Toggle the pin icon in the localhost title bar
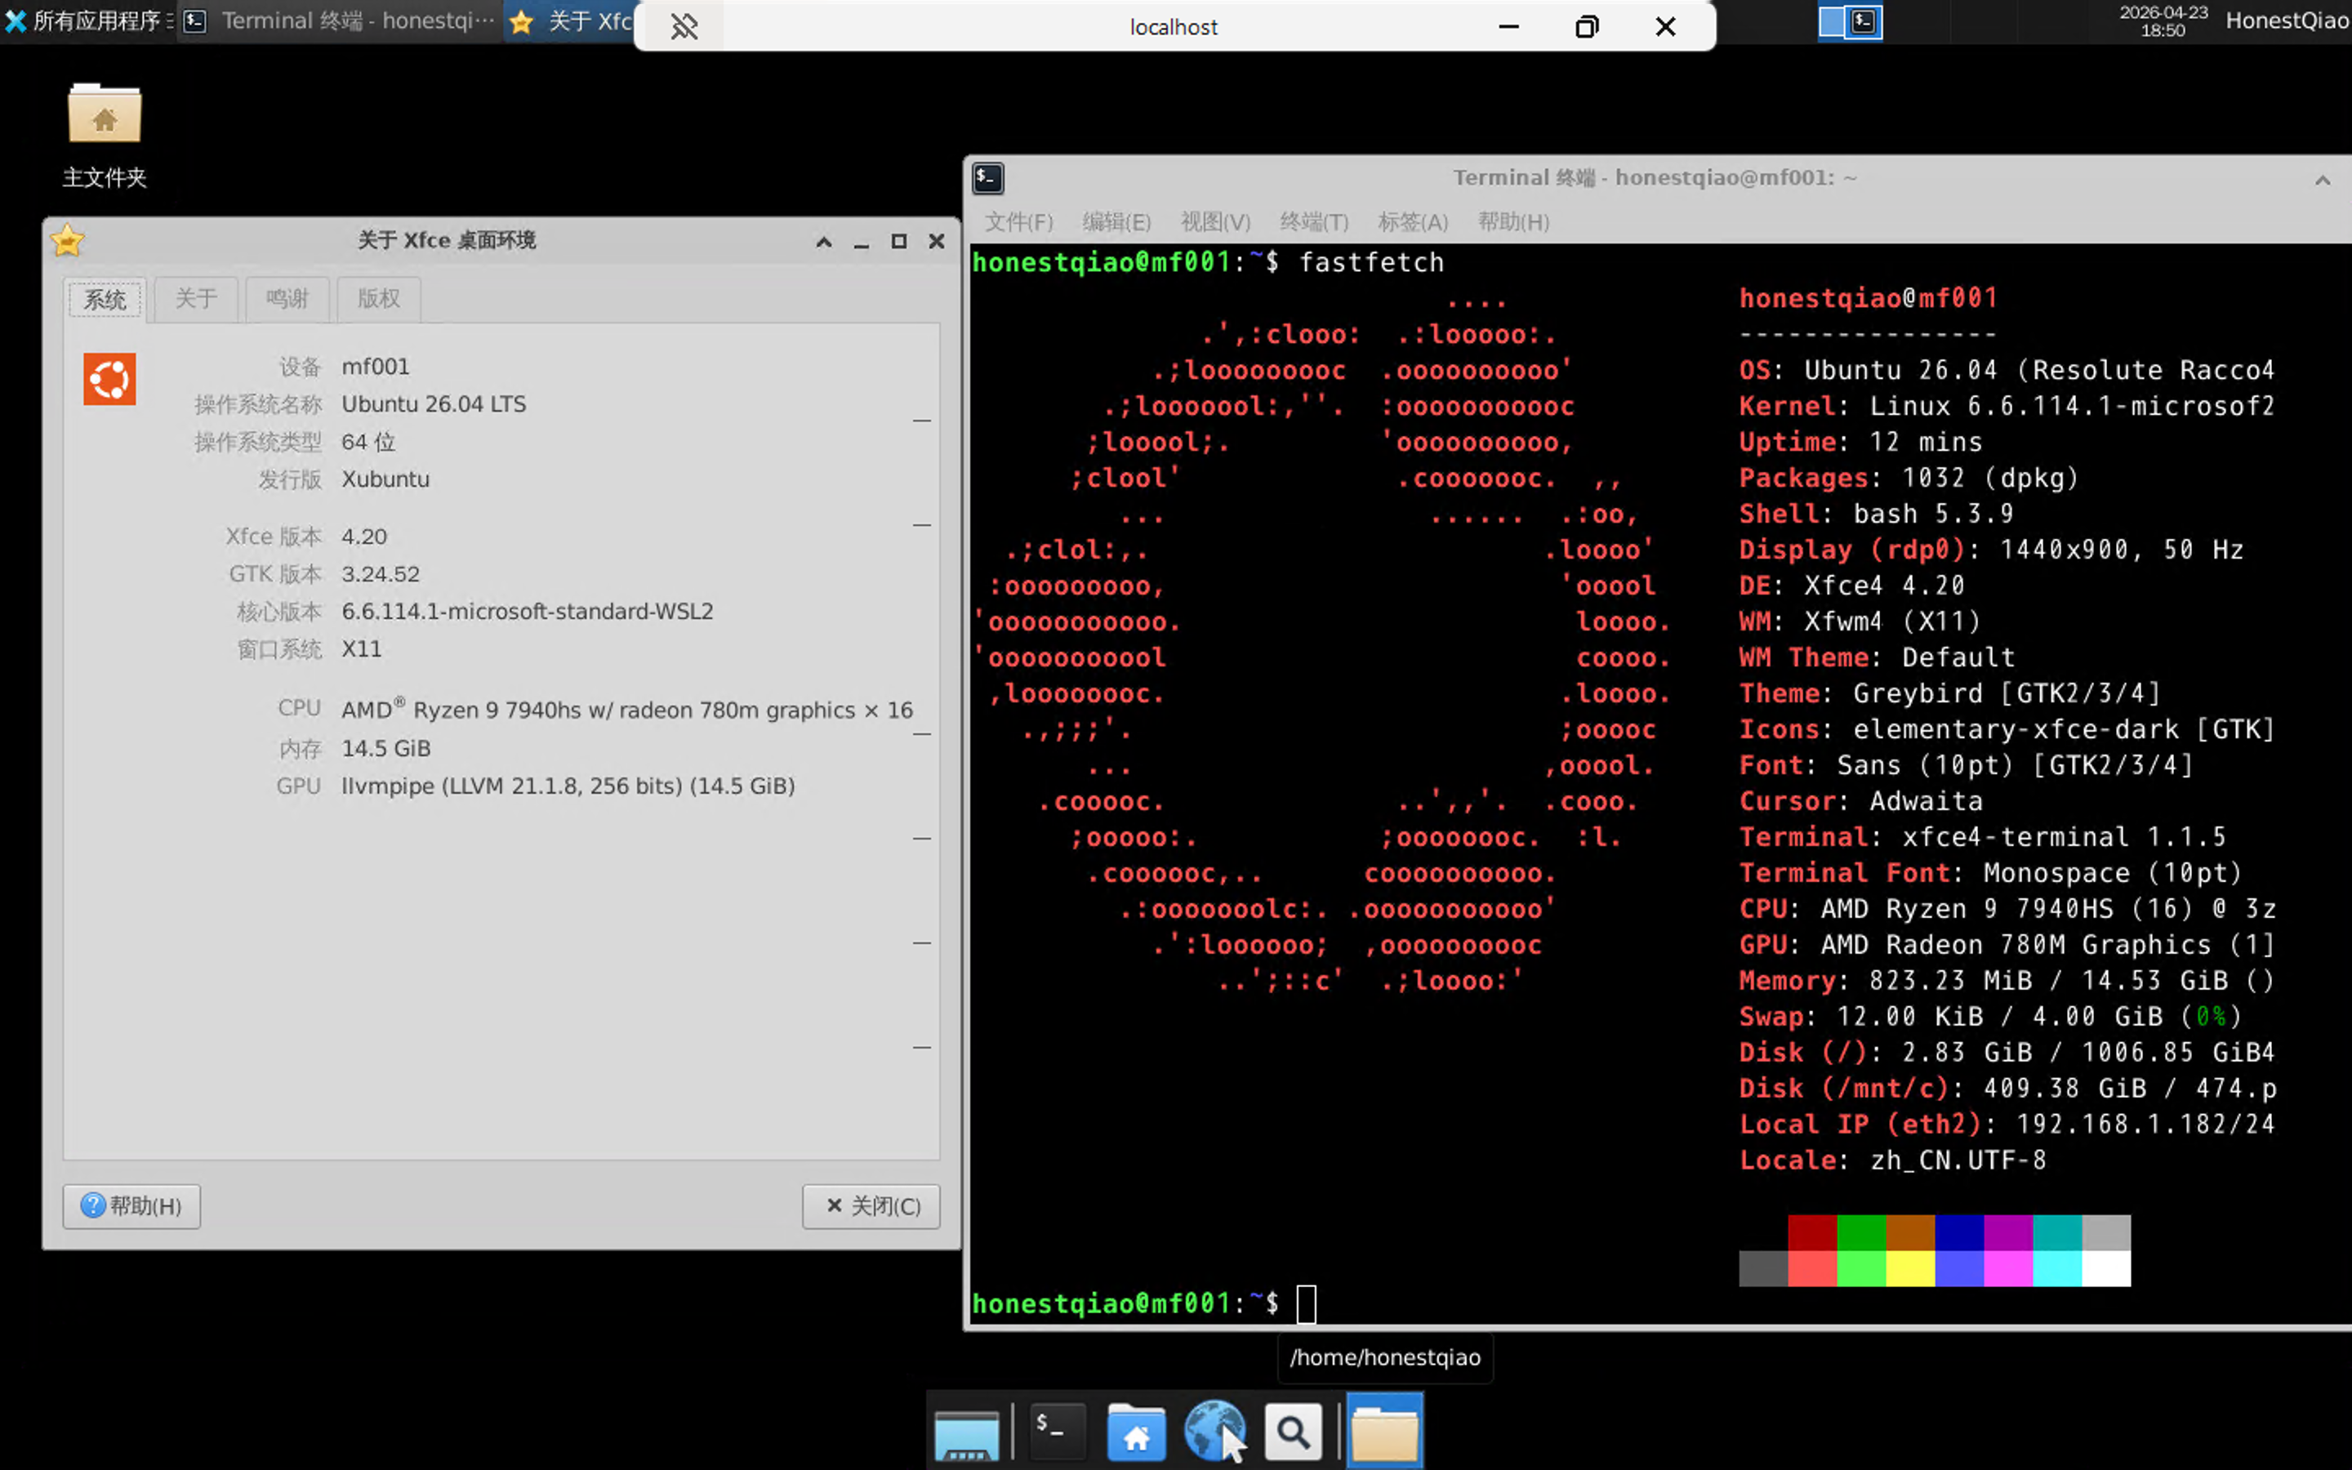The height and width of the screenshot is (1470, 2352). [685, 26]
